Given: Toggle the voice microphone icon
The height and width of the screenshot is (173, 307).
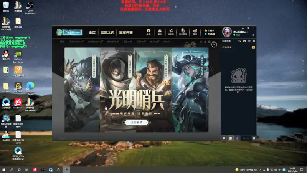Looking at the screenshot, I should point(237,138).
